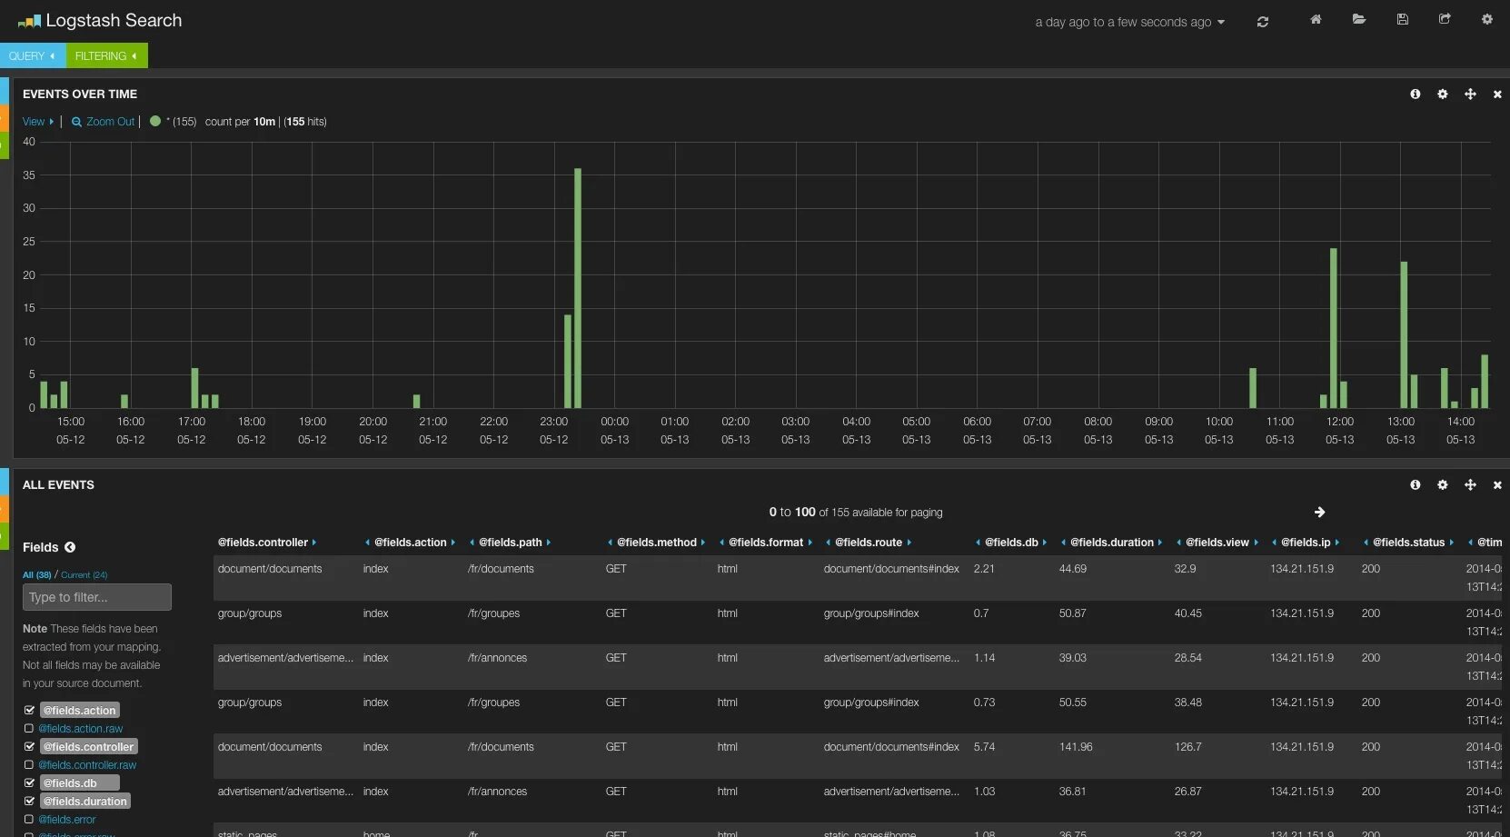1510x837 pixels.
Task: Click move handle of Events Over Time panel
Action: [1470, 94]
